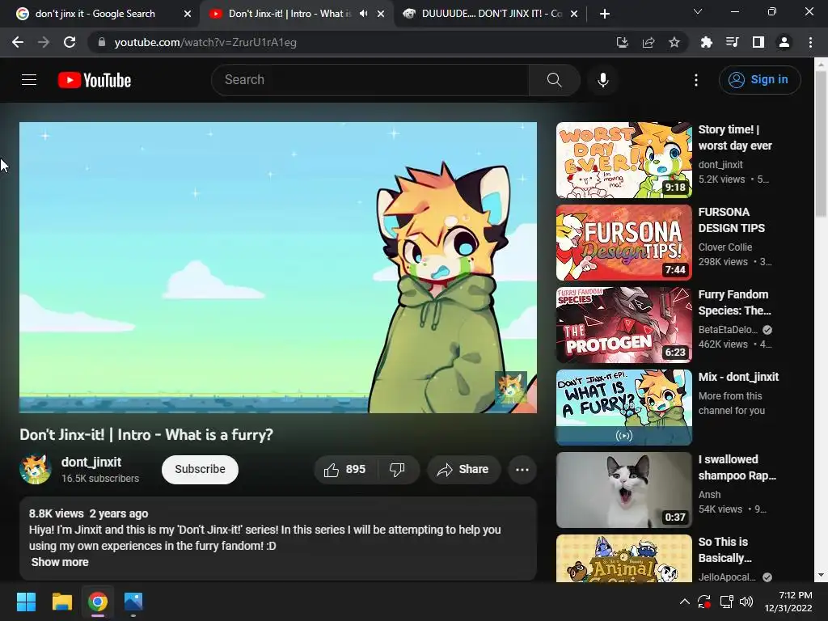The width and height of the screenshot is (828, 621).
Task: Start voice search with microphone icon
Action: click(603, 80)
